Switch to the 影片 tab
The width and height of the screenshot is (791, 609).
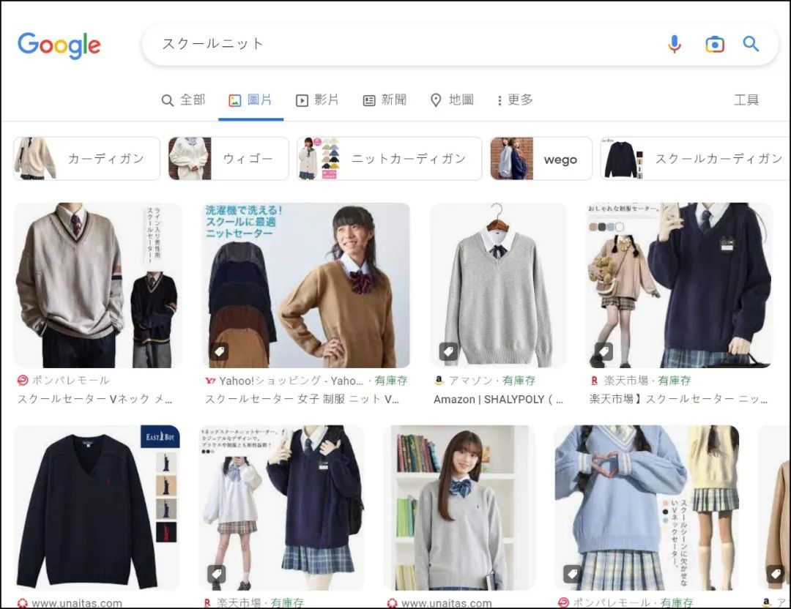318,100
